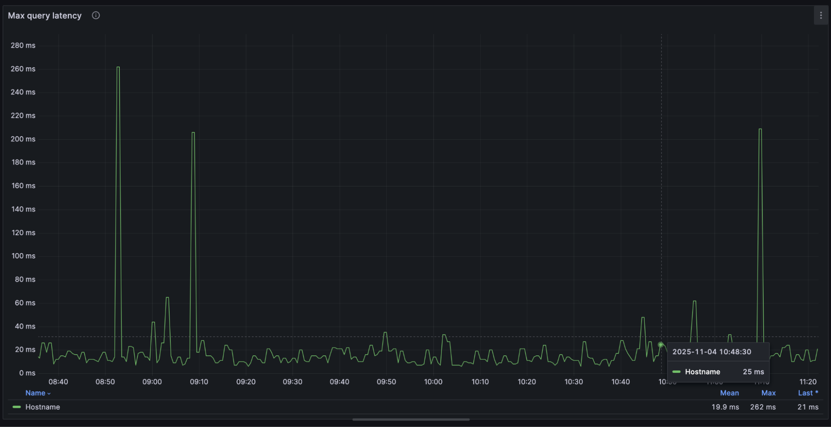Click the highlighted data point at 10:48:30

point(661,344)
